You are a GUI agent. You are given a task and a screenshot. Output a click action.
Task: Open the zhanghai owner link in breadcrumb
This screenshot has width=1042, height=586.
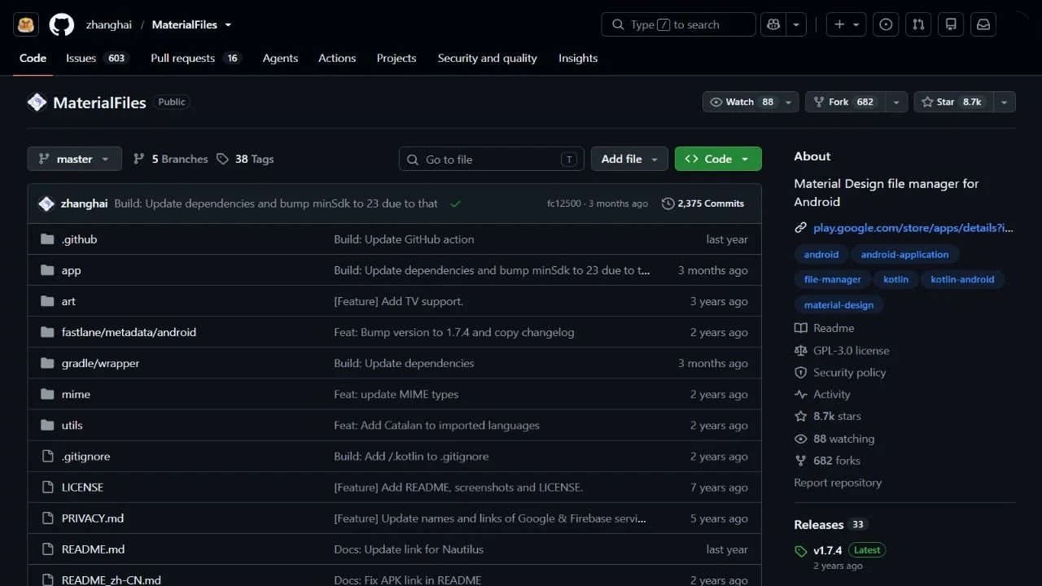tap(109, 24)
